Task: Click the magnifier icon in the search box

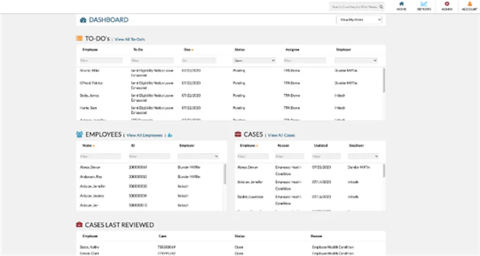Action: coord(381,7)
